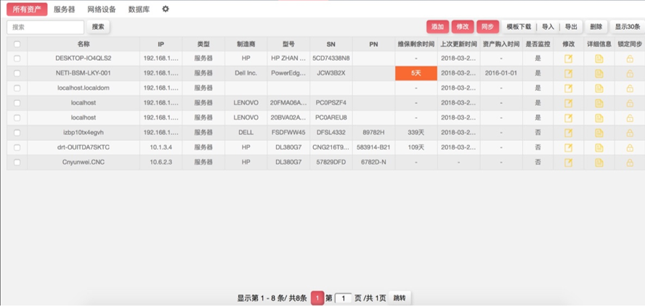This screenshot has height=307, width=645.
Task: Click edit icon for izbp10tx4egvh row
Action: pos(568,133)
